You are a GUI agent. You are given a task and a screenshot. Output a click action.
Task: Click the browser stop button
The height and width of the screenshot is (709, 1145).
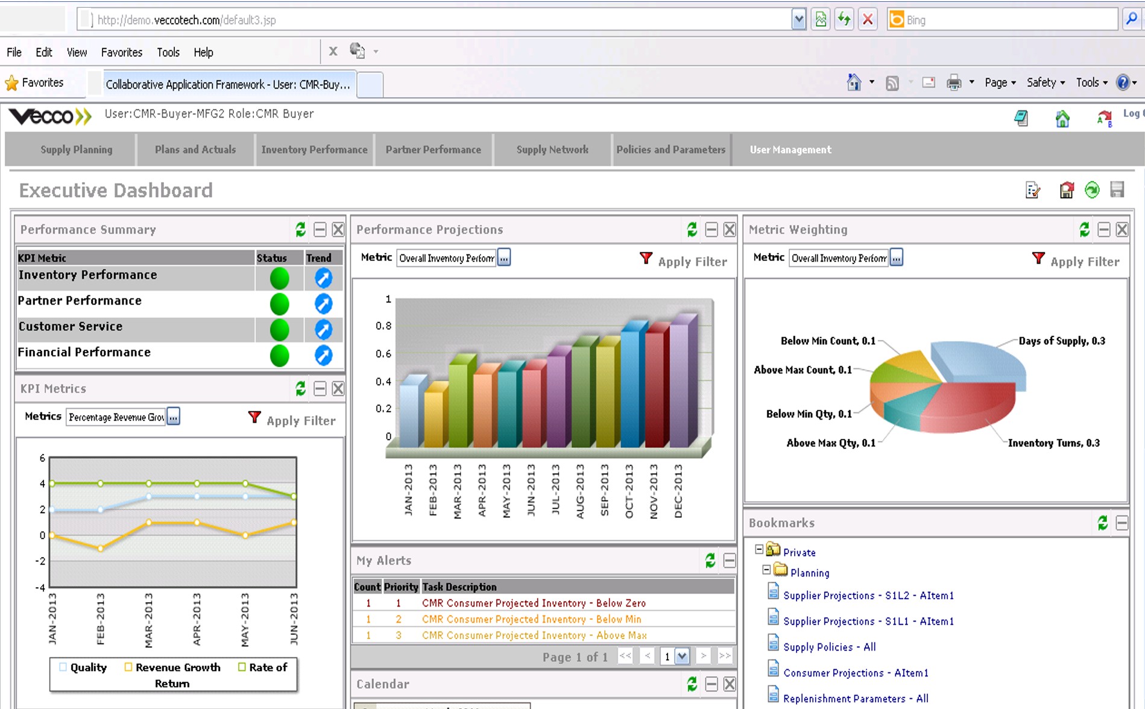868,20
